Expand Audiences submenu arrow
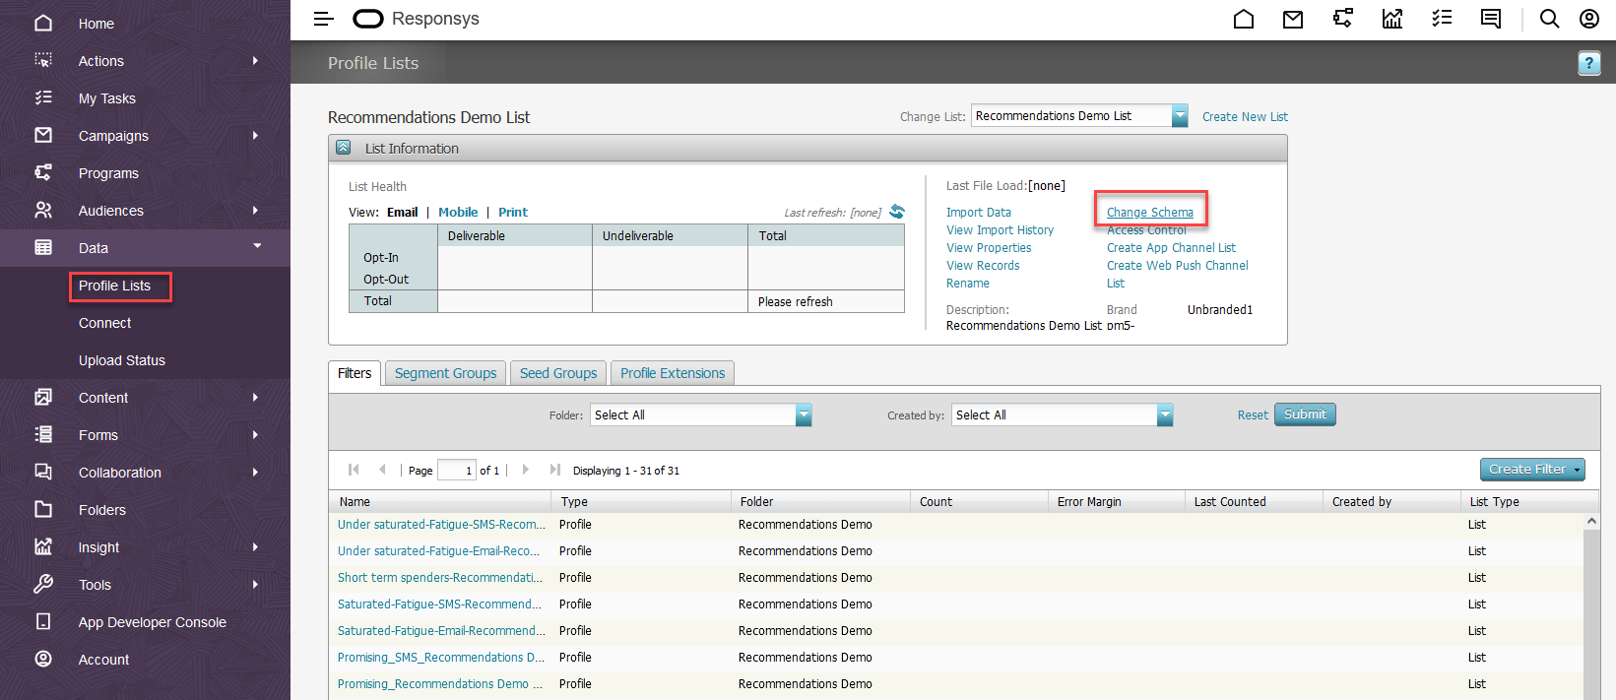 (255, 210)
